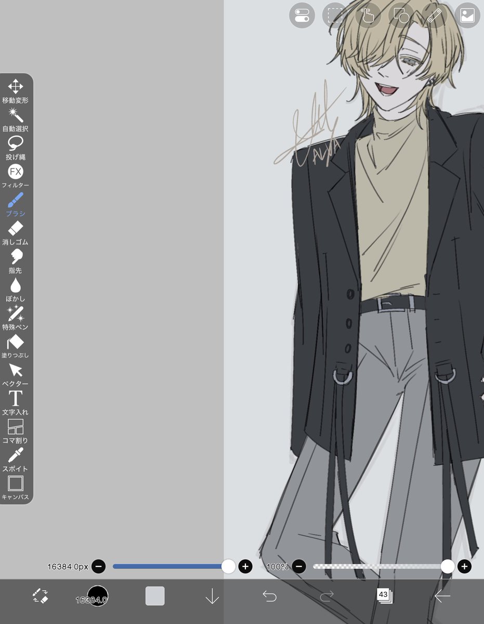Screen dimensions: 484x624
Task: Select the ぼかし blur tool
Action: (15, 289)
